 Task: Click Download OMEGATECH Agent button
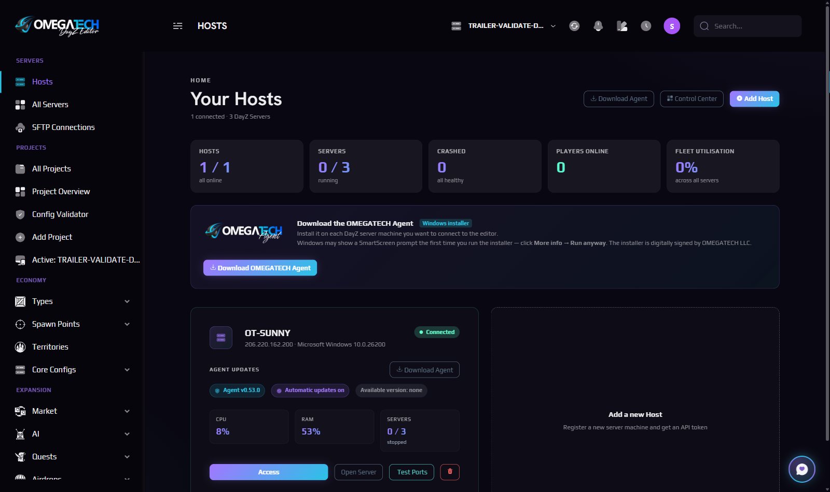pos(260,268)
